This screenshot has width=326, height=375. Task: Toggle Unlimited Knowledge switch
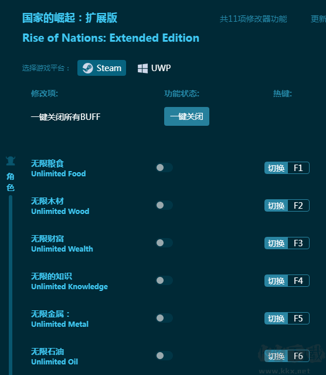click(x=164, y=280)
